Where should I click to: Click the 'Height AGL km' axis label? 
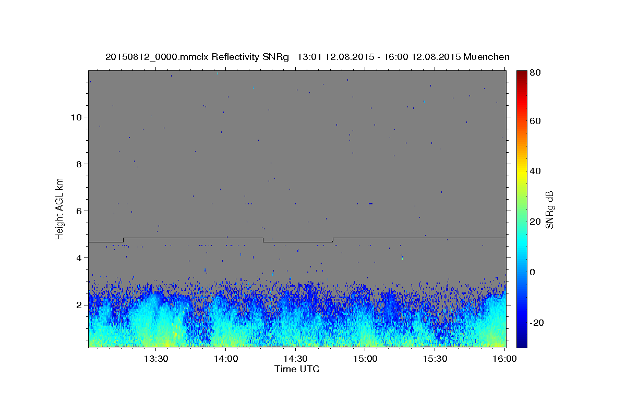(59, 208)
